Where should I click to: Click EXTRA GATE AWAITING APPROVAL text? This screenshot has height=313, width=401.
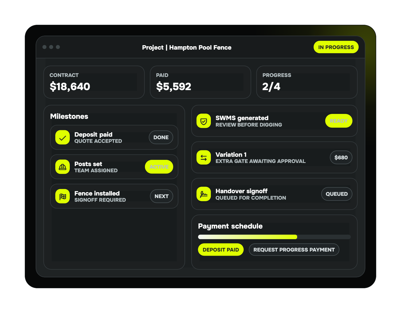[x=260, y=161]
